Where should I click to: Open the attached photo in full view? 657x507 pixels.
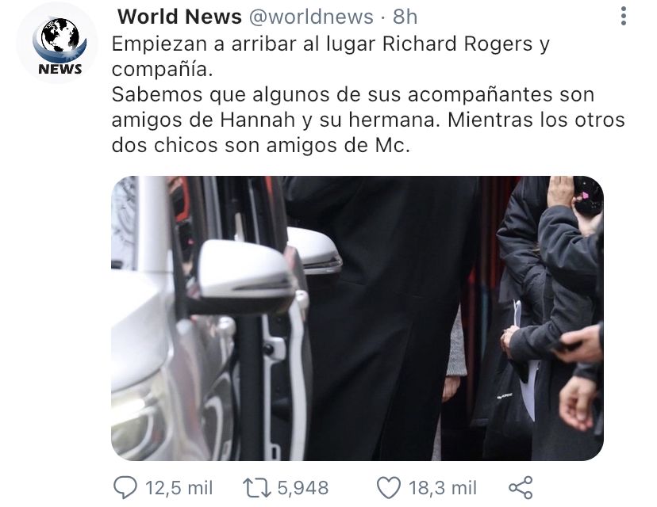[357, 318]
